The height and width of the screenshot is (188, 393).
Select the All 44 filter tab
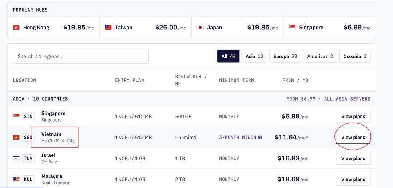pos(228,56)
